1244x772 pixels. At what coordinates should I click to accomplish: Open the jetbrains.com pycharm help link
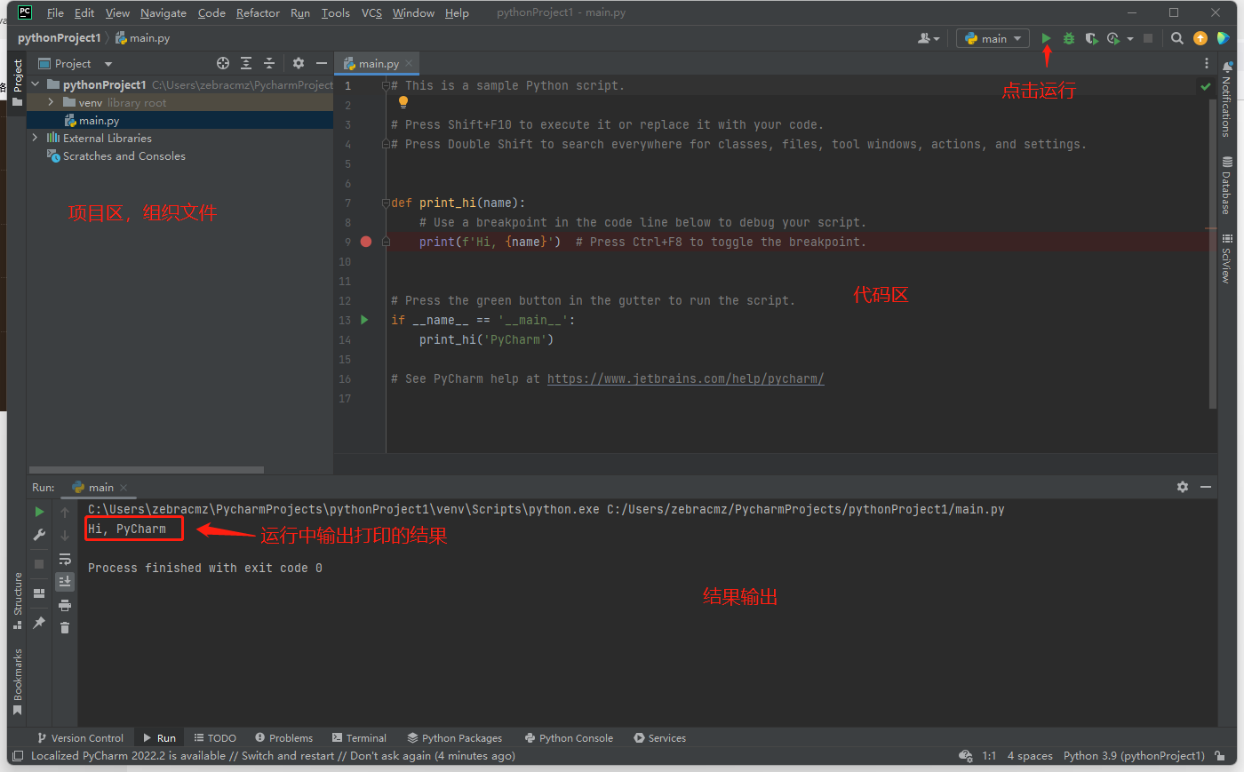pos(685,378)
